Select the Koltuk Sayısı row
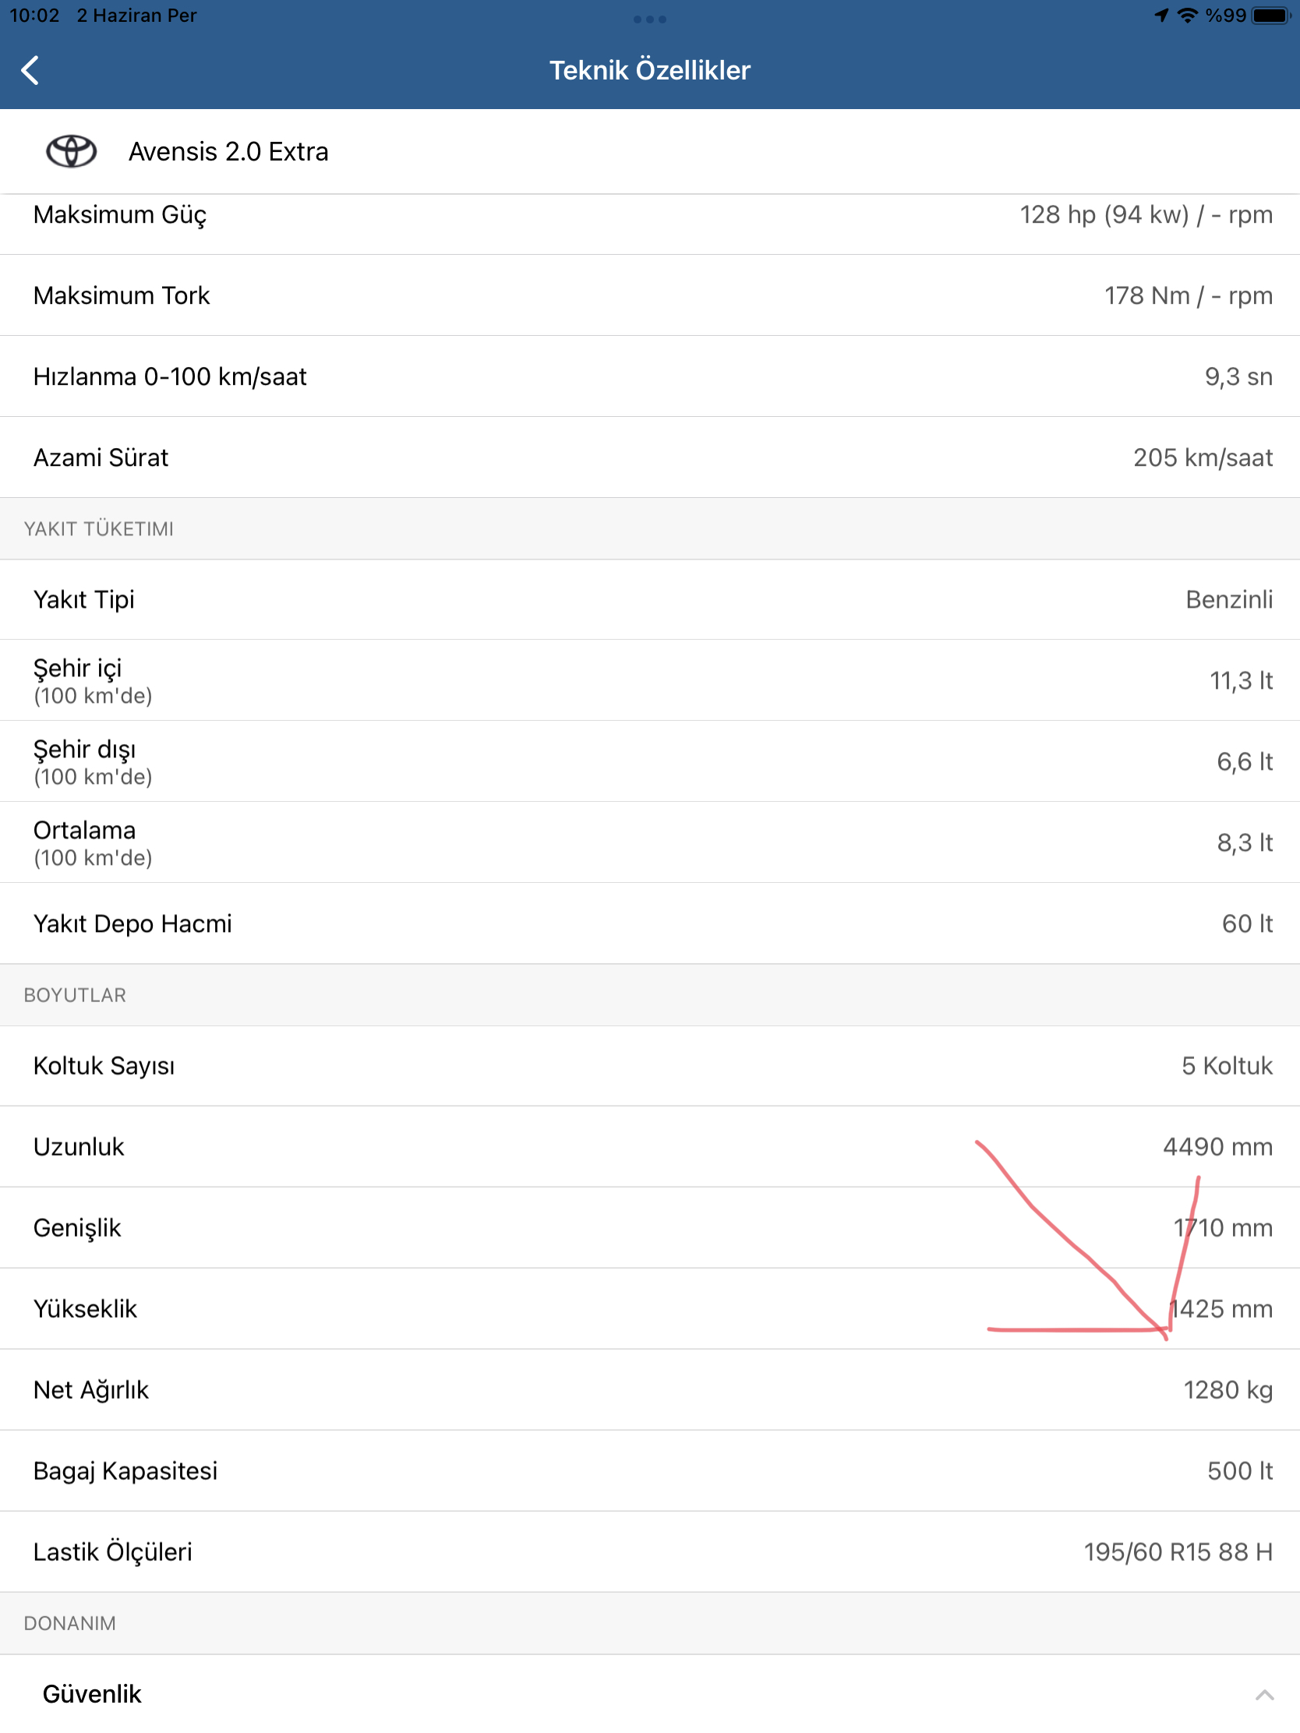The image size is (1300, 1733). coord(649,1066)
